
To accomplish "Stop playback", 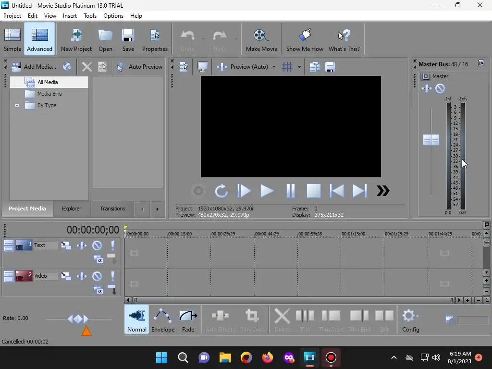I will tap(313, 191).
